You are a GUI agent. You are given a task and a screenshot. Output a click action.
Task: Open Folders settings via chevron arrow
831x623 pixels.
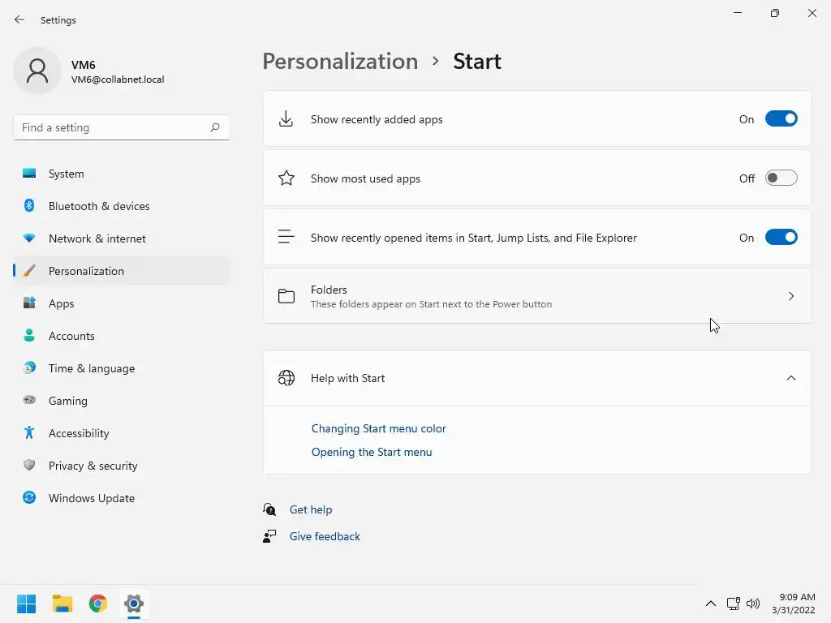click(x=791, y=296)
